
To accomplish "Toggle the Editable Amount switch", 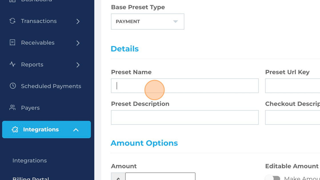I will click(273, 178).
